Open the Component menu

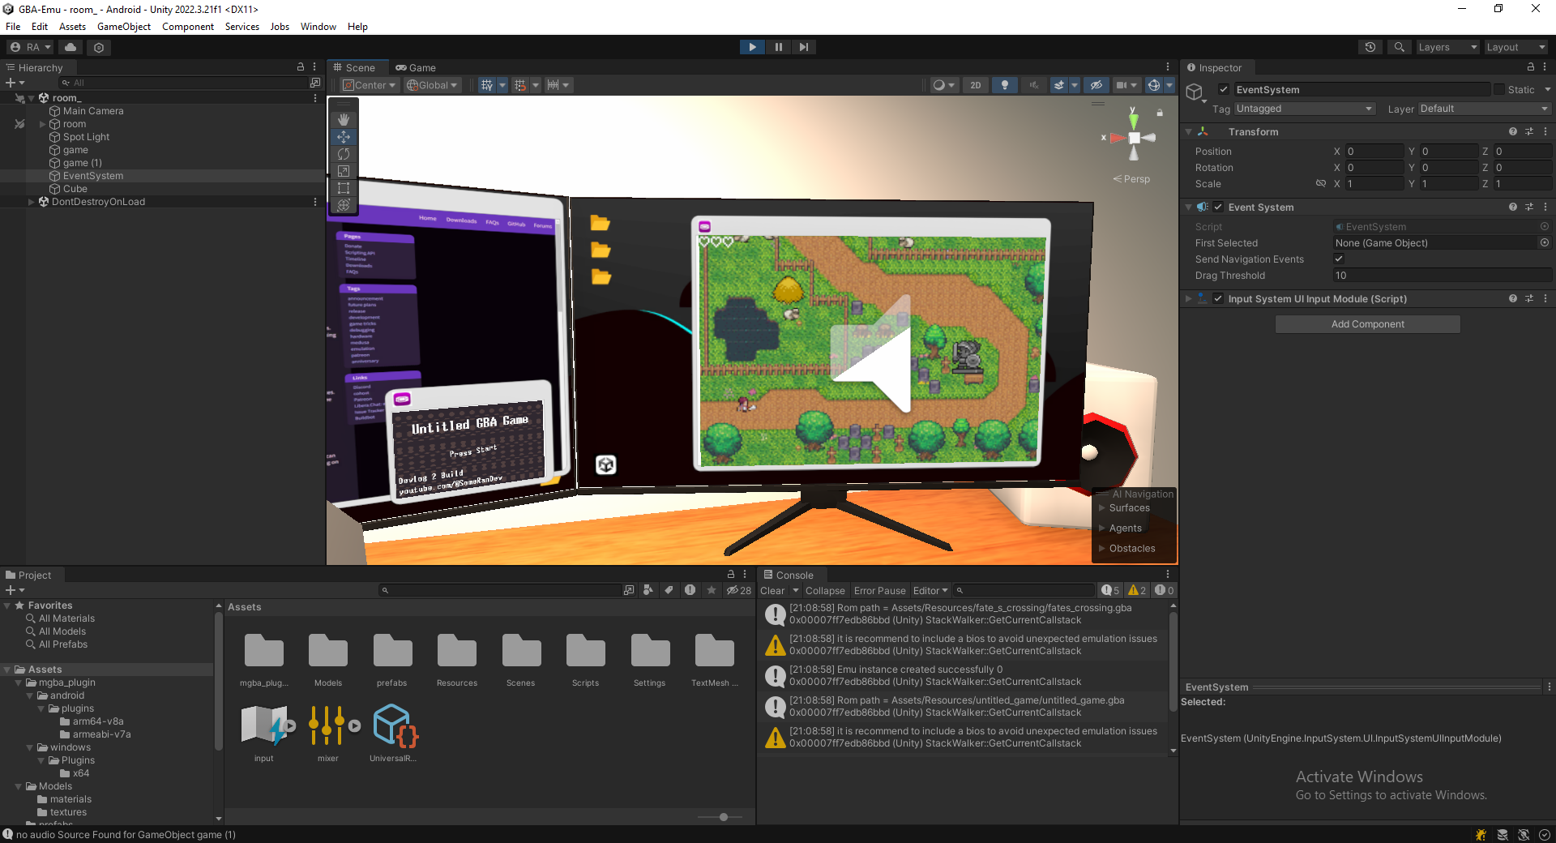coord(188,27)
